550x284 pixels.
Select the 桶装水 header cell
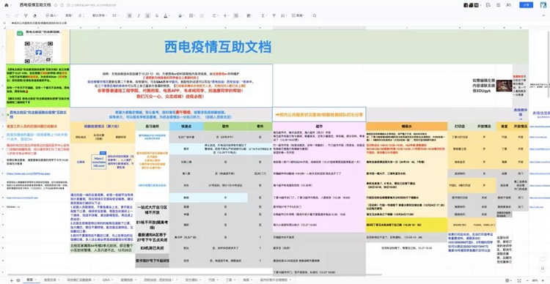pyautogui.click(x=406, y=126)
